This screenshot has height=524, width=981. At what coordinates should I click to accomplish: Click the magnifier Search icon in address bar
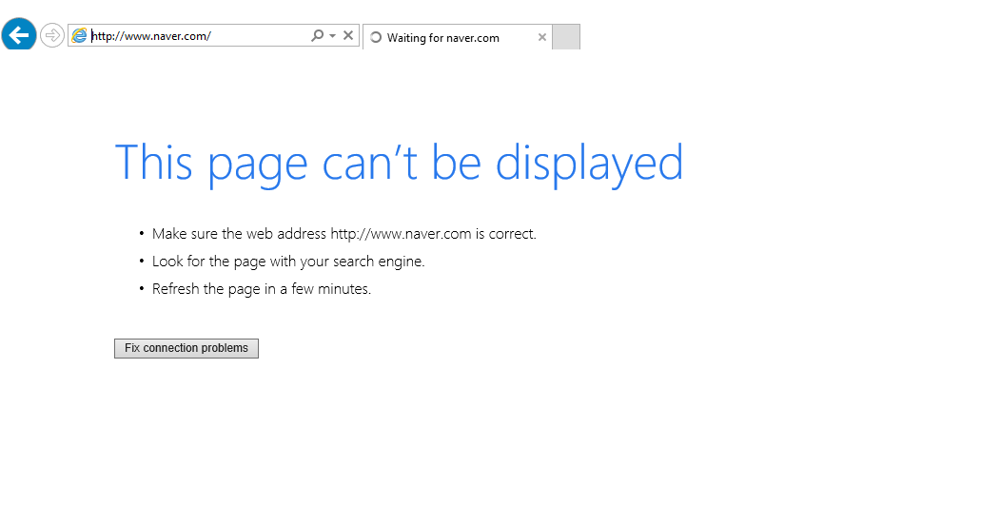pyautogui.click(x=318, y=35)
